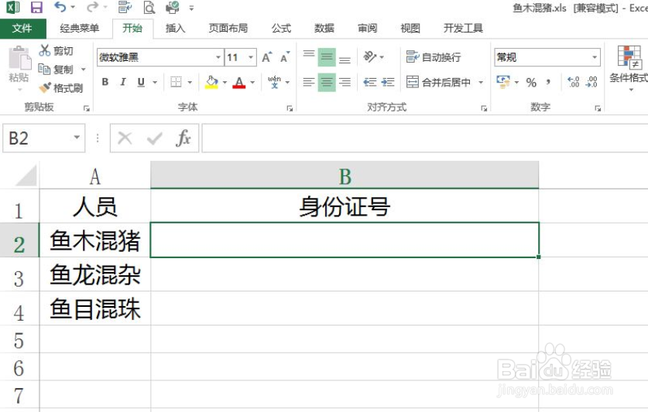Toggle Italic formatting
The width and height of the screenshot is (648, 412).
click(123, 82)
